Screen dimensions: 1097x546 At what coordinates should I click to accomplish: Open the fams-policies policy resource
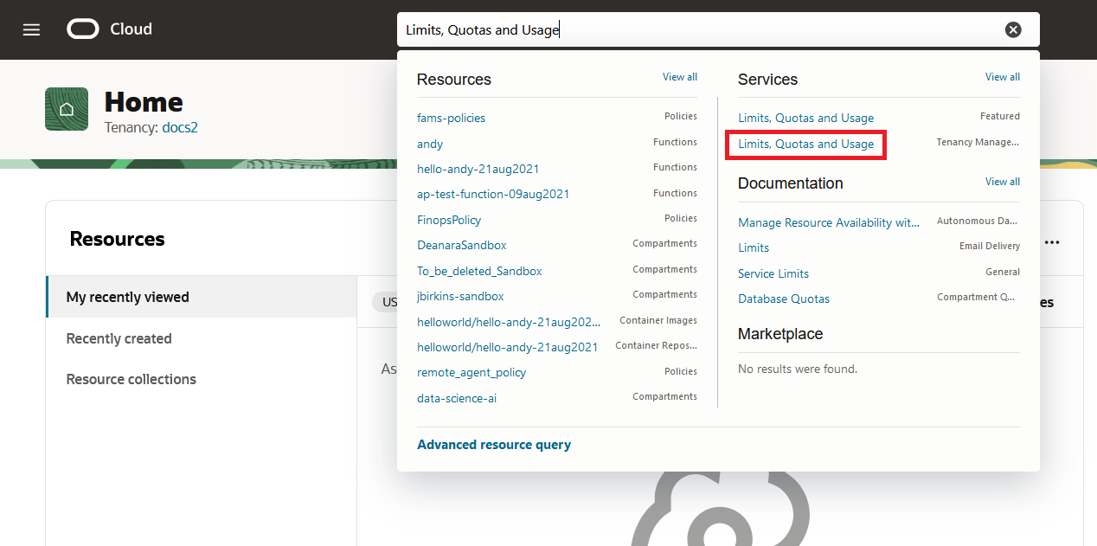[450, 117]
